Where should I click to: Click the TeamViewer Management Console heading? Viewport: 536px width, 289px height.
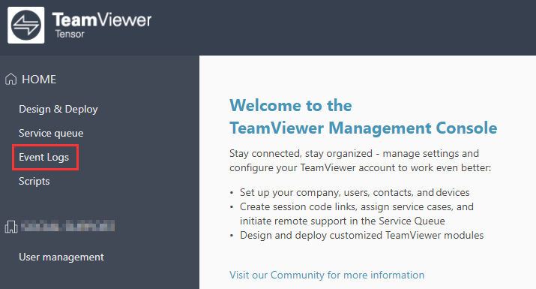tap(364, 128)
